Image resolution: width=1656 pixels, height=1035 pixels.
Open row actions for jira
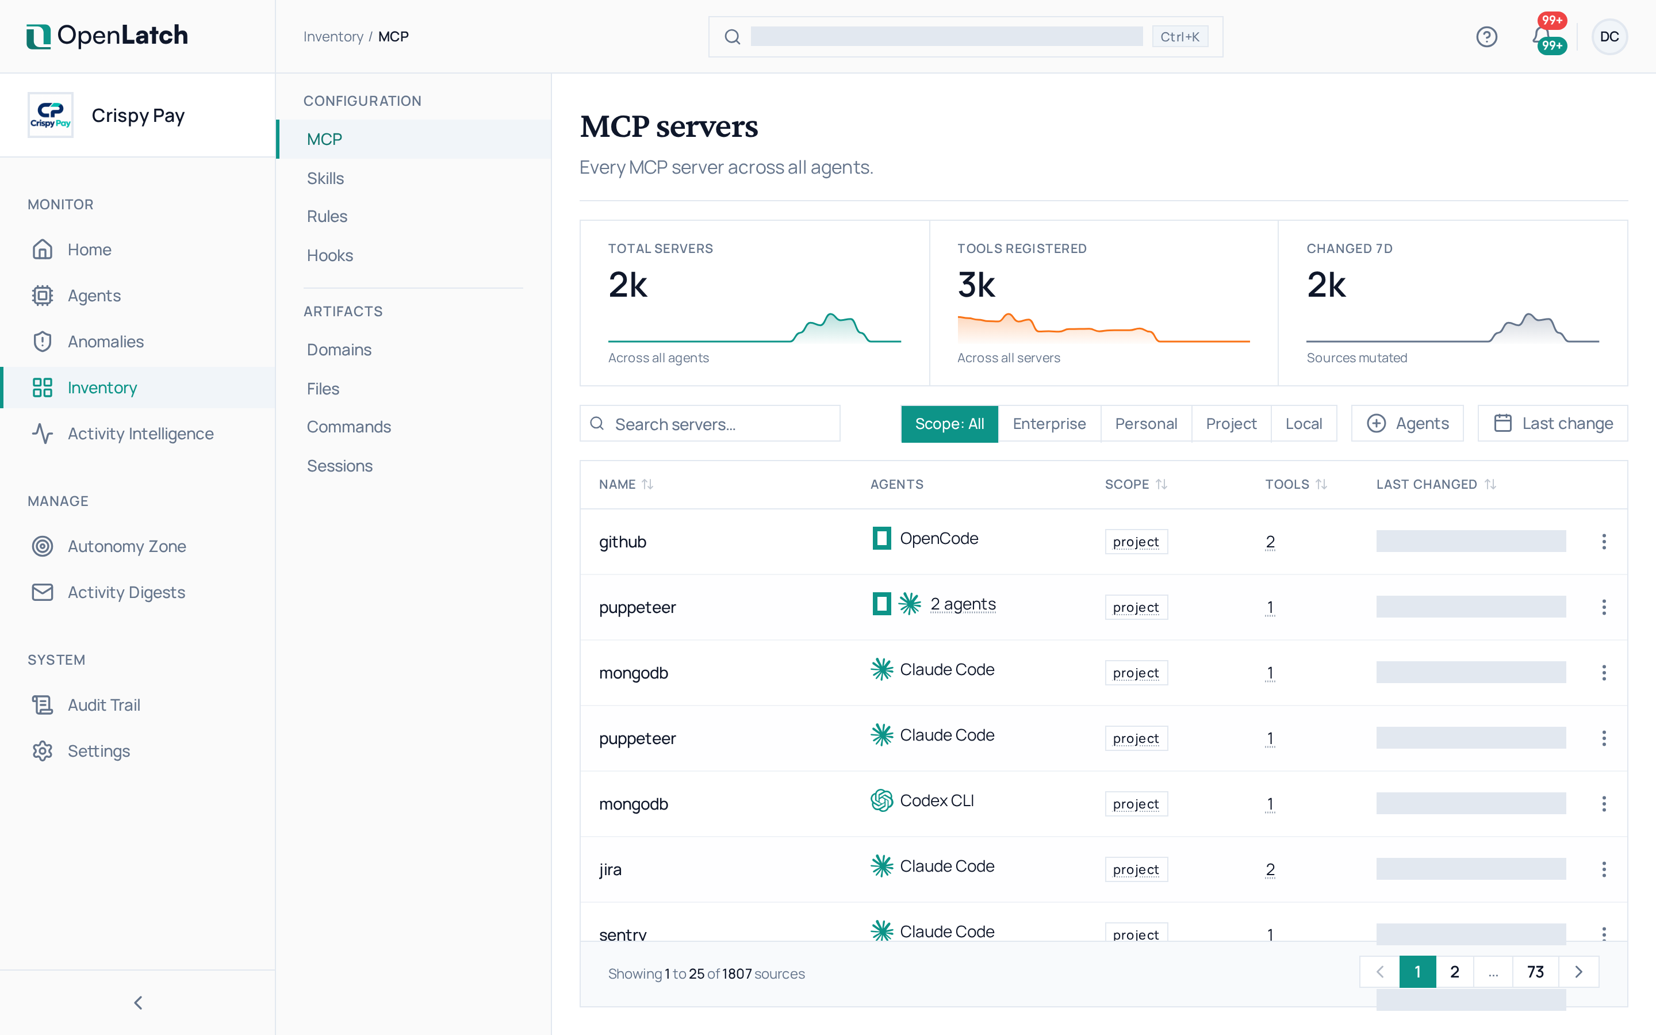coord(1603,869)
